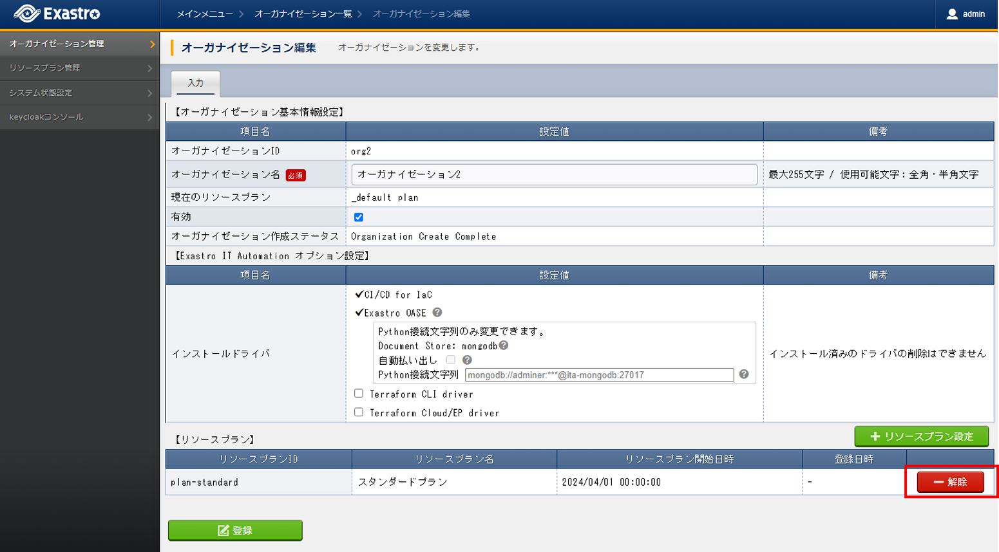The height and width of the screenshot is (552, 999).
Task: Open keycloakコンソール sidebar menu
Action: (x=80, y=117)
